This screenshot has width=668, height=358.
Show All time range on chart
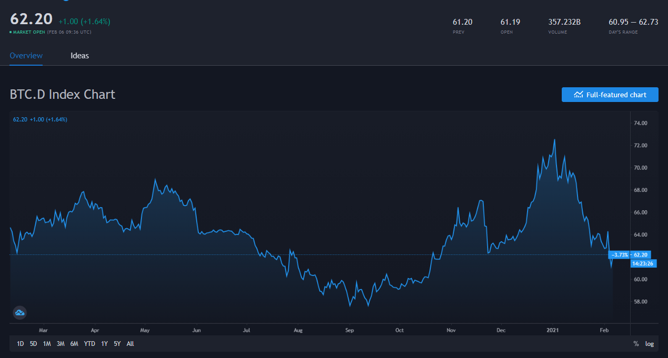[130, 344]
